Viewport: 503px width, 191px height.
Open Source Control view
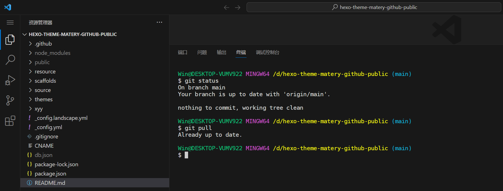coord(10,100)
